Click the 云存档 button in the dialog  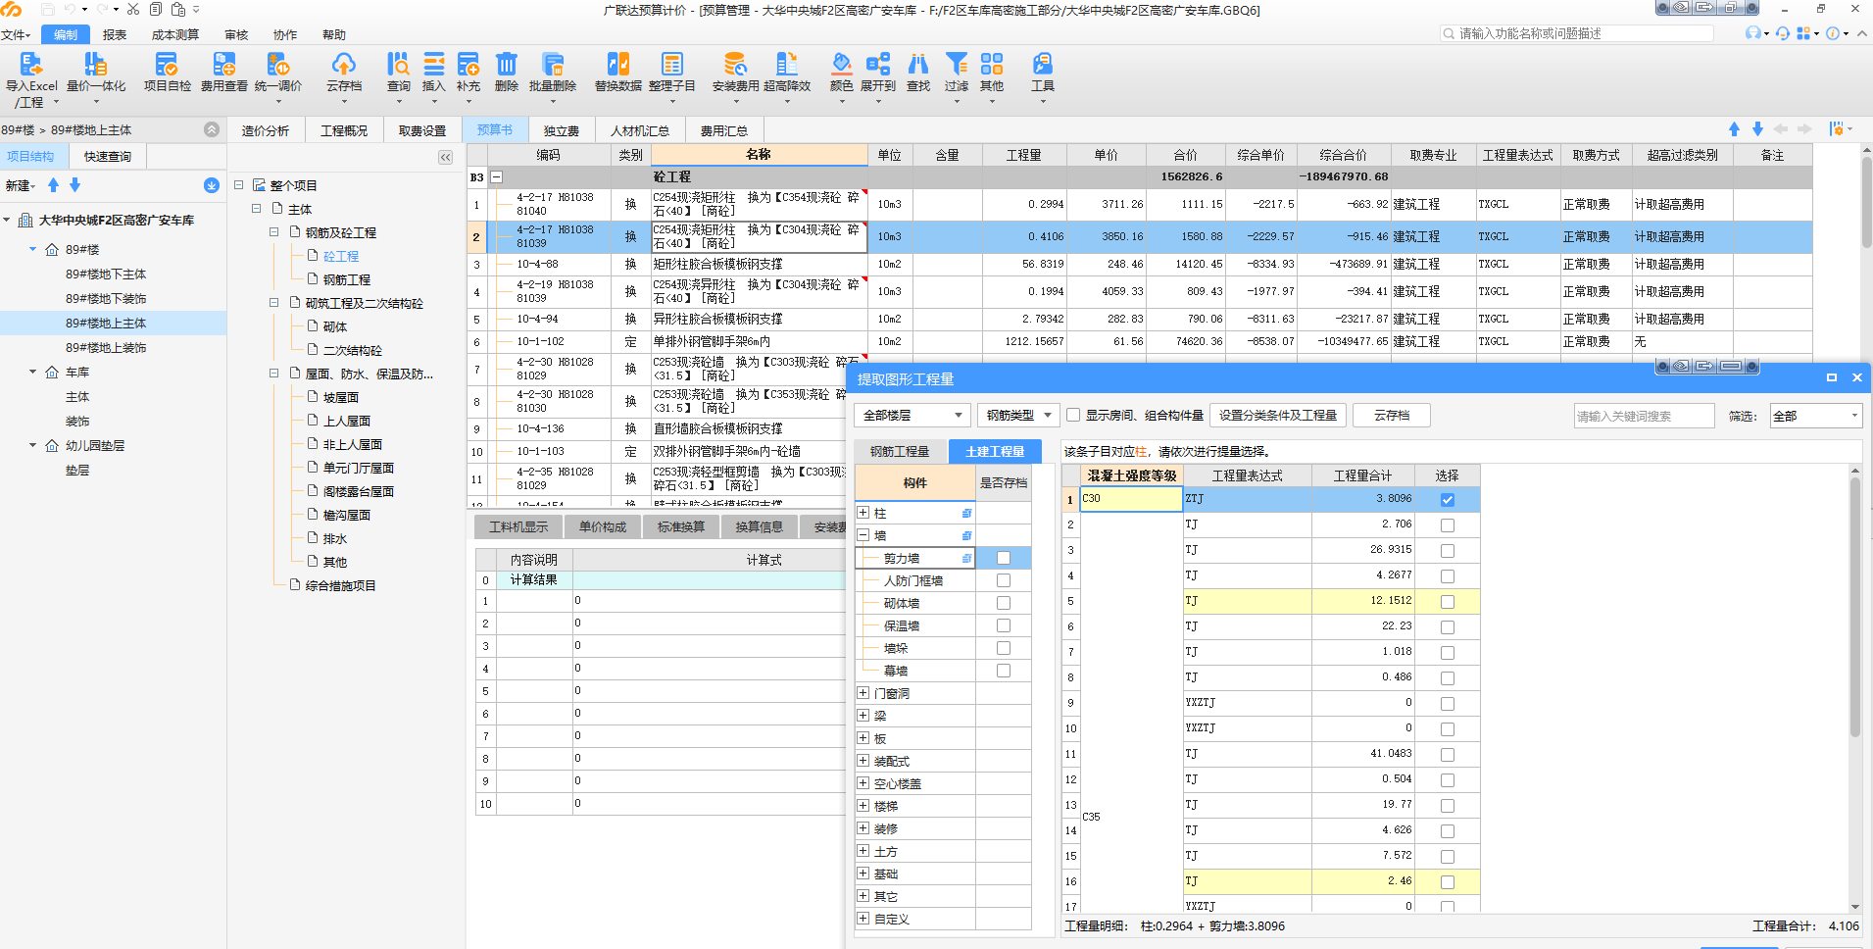point(1392,416)
